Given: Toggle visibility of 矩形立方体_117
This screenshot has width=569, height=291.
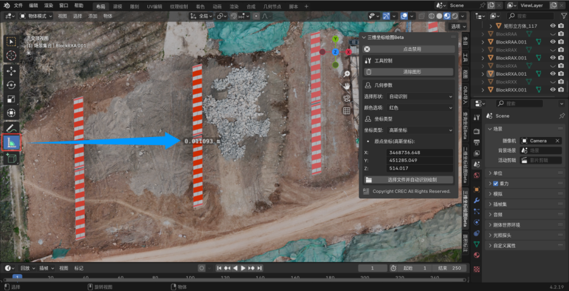Looking at the screenshot, I should coord(553,26).
